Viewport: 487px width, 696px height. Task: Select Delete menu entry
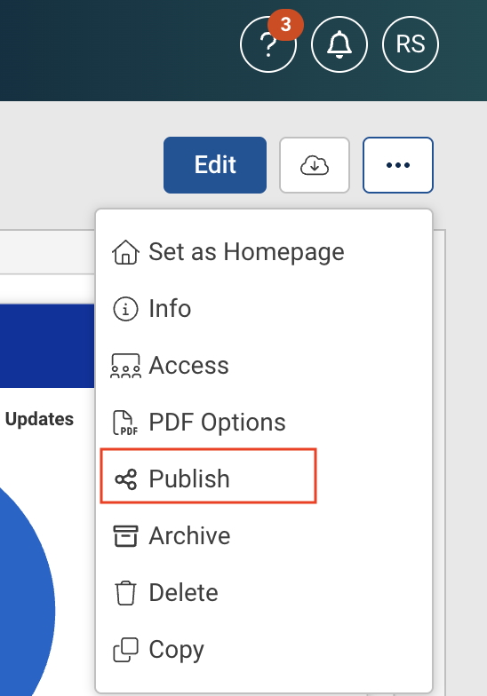click(264, 593)
